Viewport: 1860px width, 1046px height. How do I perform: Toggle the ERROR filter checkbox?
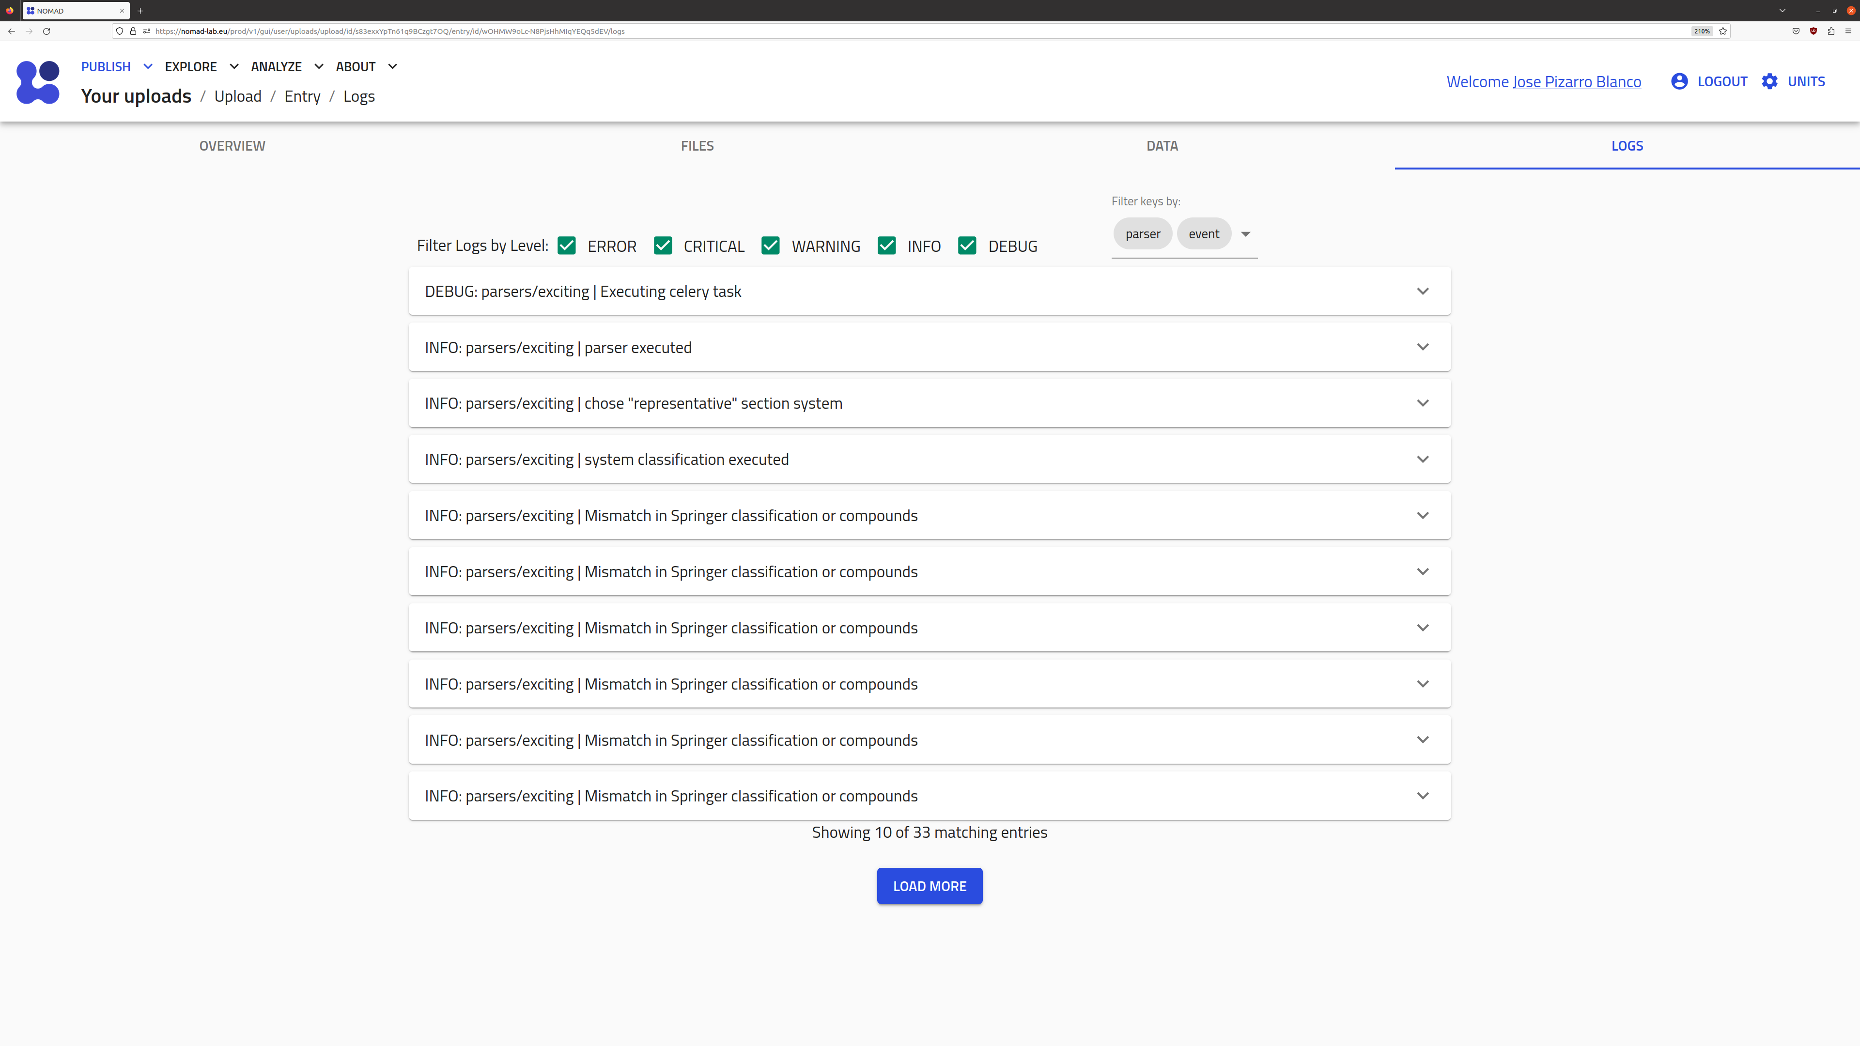click(567, 245)
